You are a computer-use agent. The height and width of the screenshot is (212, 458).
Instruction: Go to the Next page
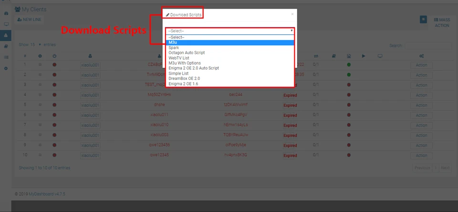coord(445,168)
